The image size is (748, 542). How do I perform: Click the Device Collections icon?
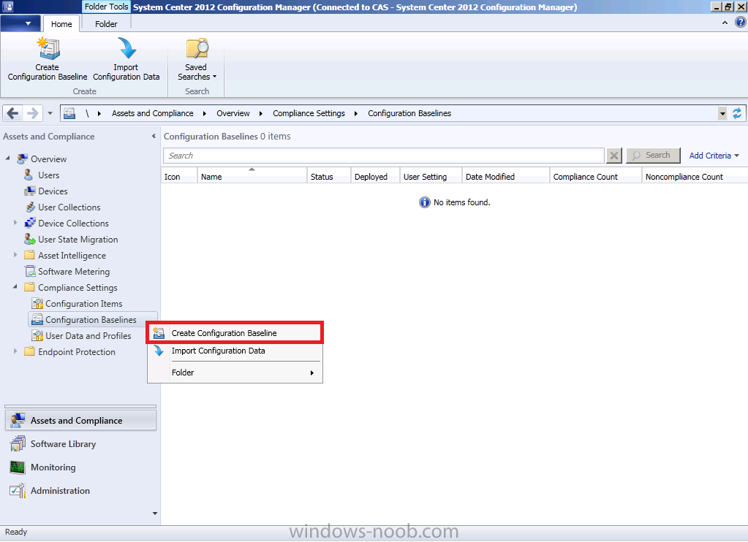point(29,223)
